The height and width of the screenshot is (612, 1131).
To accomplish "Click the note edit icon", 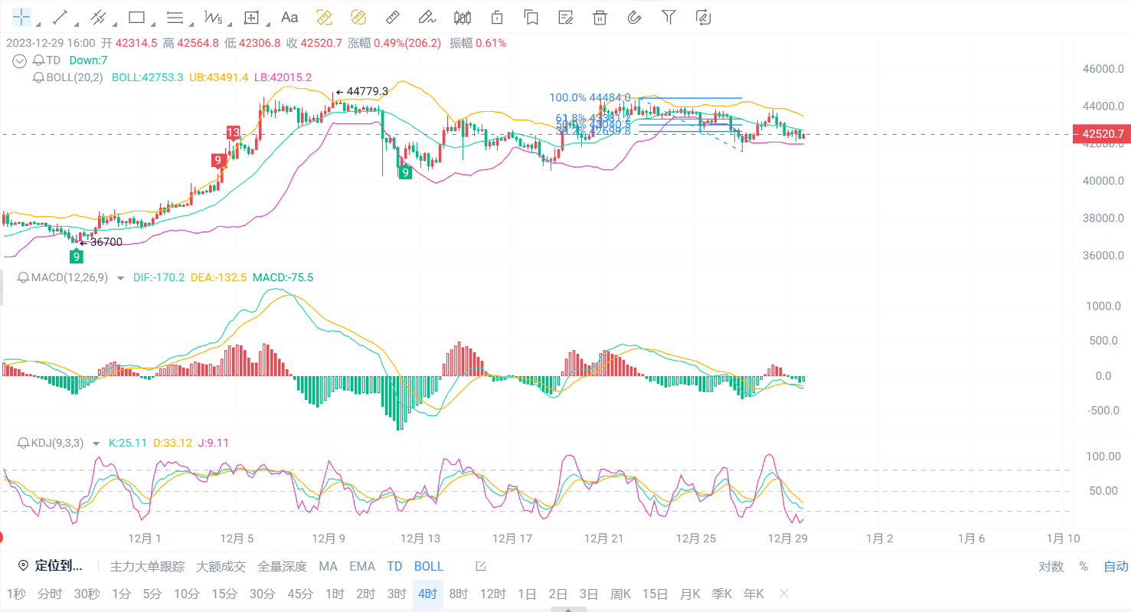I will pyautogui.click(x=566, y=16).
